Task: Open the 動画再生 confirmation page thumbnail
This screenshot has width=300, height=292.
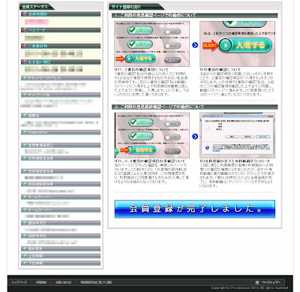Action: [152, 135]
